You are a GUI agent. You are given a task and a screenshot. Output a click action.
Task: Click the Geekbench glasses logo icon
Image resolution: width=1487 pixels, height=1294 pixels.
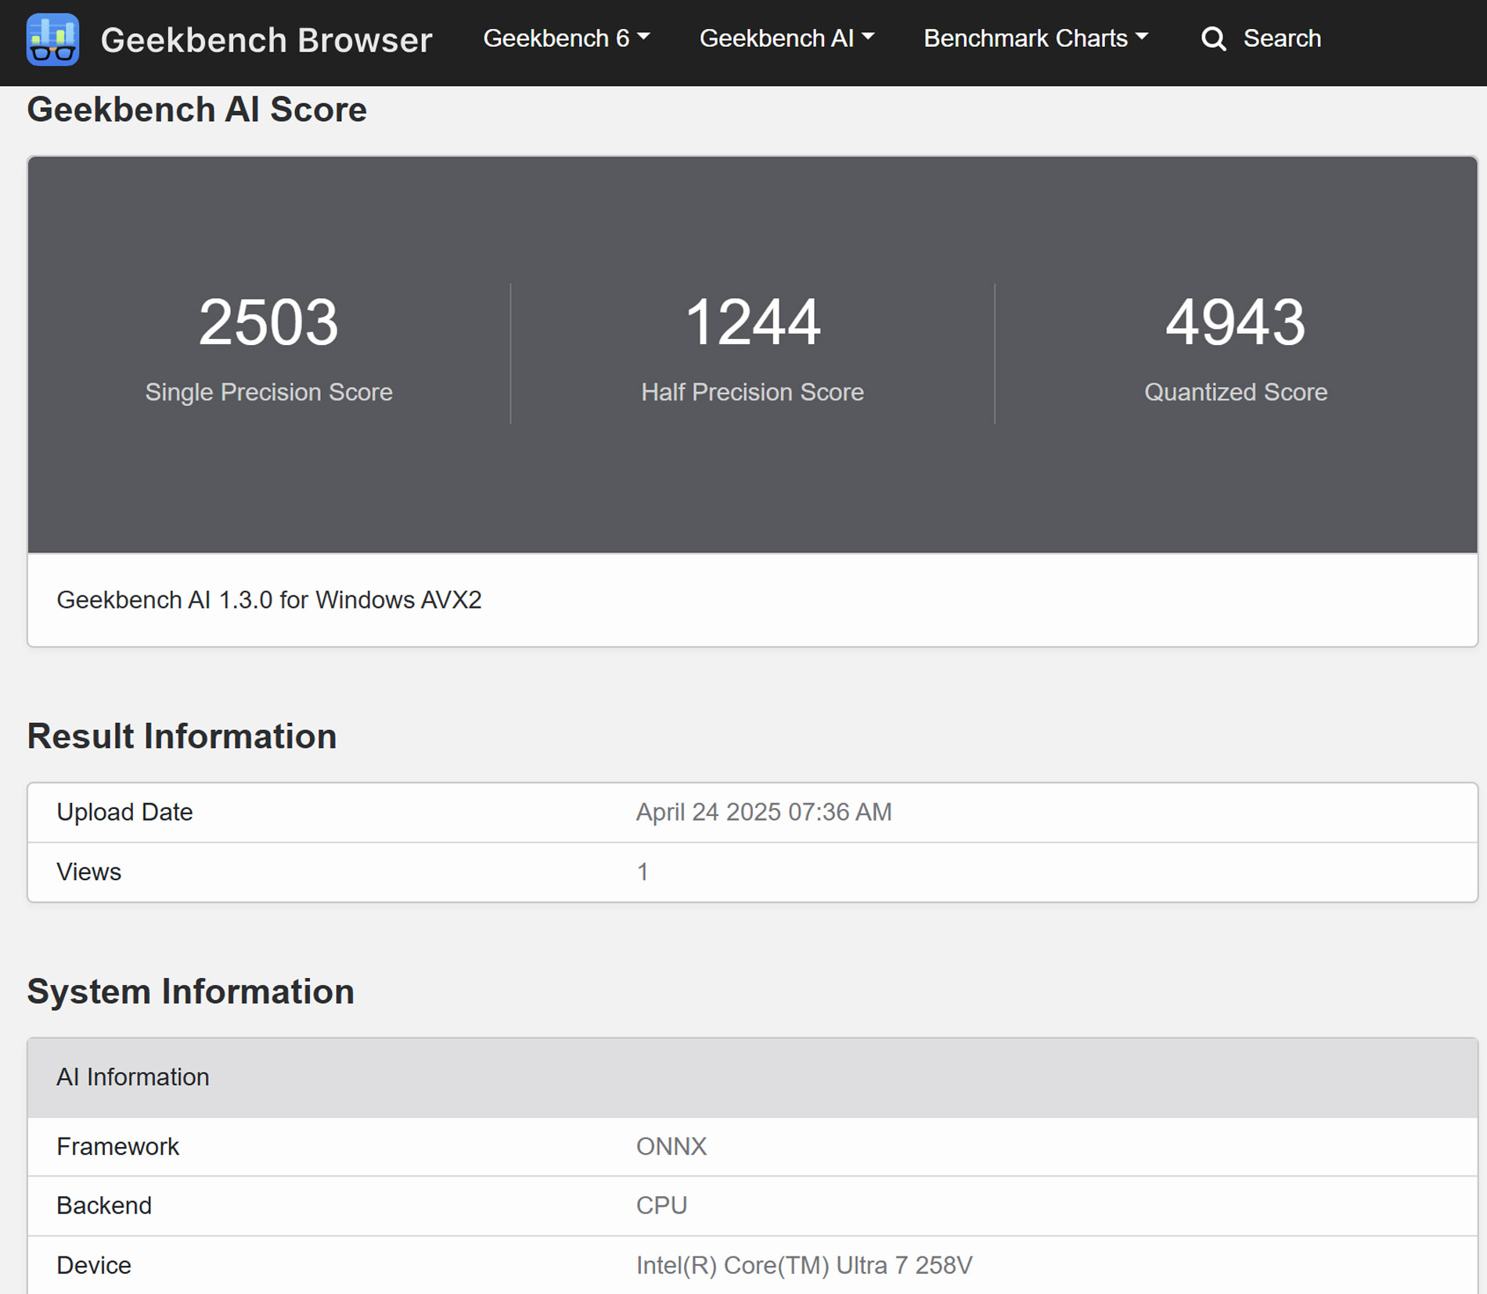click(52, 39)
